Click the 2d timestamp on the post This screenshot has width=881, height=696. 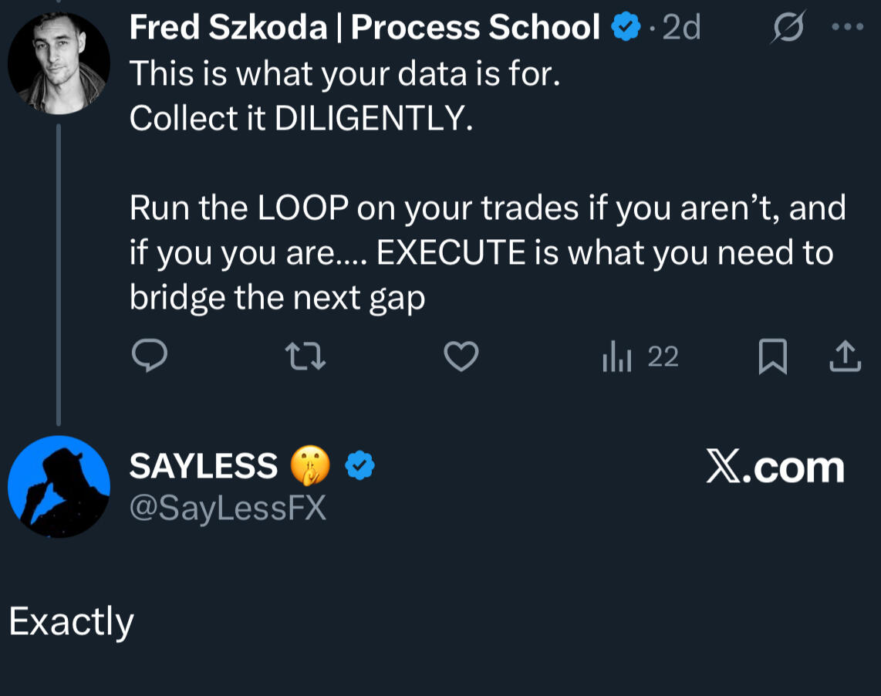(x=680, y=29)
